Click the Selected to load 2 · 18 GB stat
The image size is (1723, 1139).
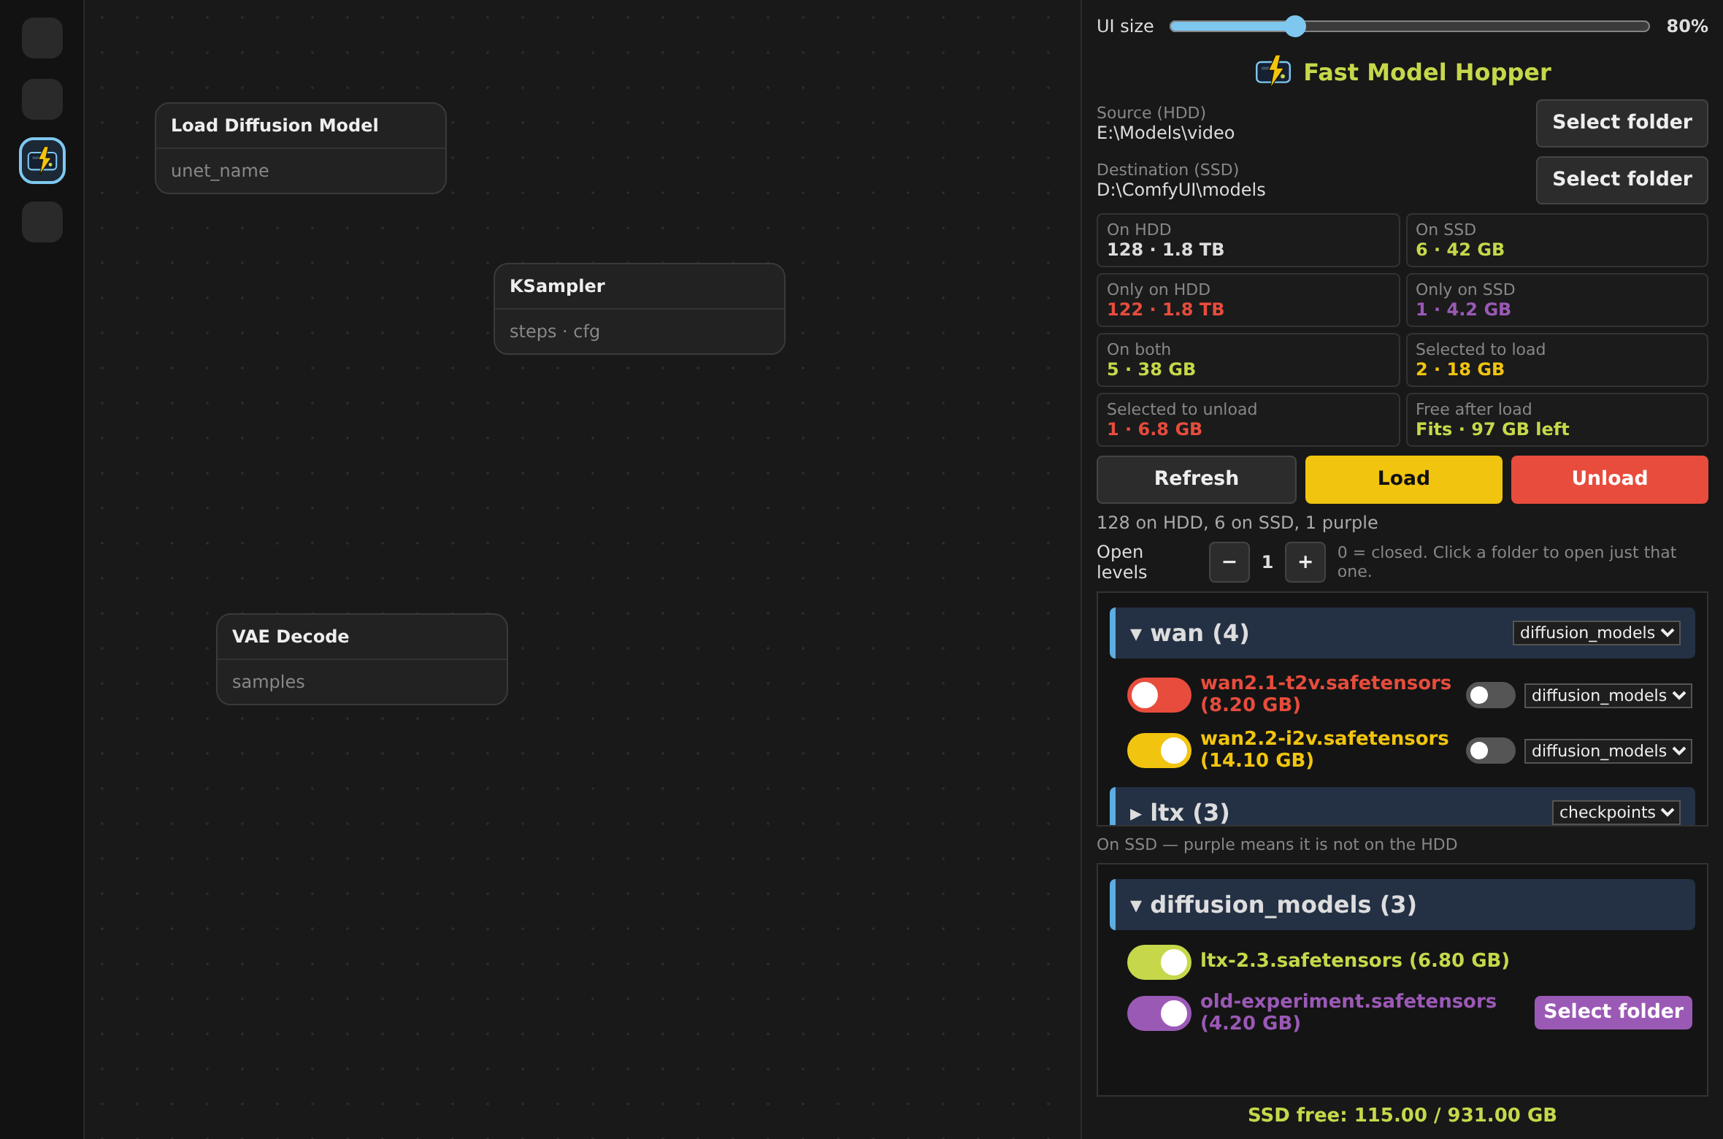1557,360
